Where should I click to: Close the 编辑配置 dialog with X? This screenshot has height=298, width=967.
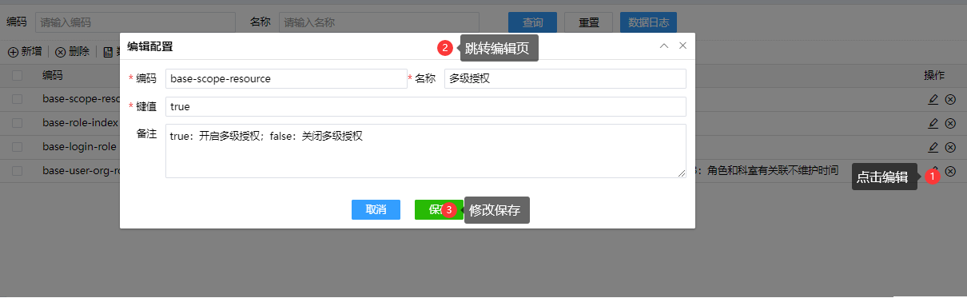[x=682, y=46]
